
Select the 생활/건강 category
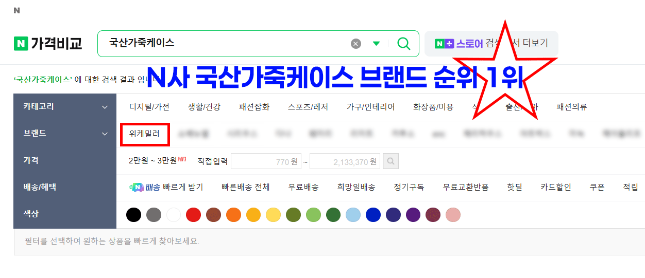(204, 107)
